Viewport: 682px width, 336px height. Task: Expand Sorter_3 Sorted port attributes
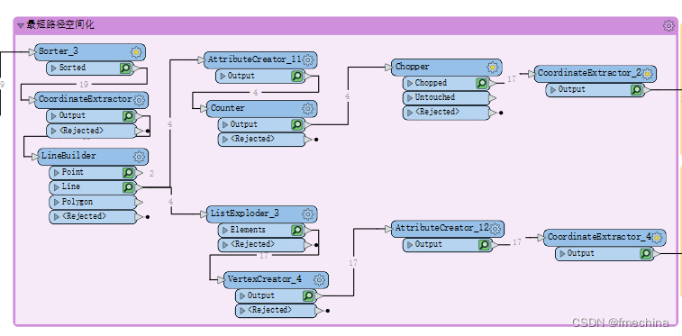pos(54,68)
